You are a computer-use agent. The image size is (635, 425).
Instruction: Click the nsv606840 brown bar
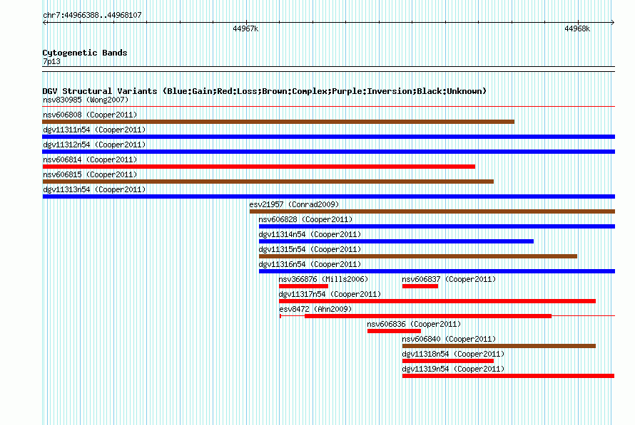coord(499,346)
